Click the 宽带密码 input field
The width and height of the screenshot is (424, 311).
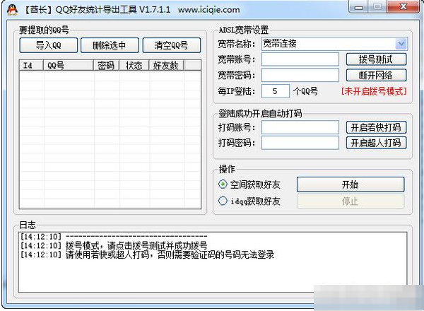(300, 75)
